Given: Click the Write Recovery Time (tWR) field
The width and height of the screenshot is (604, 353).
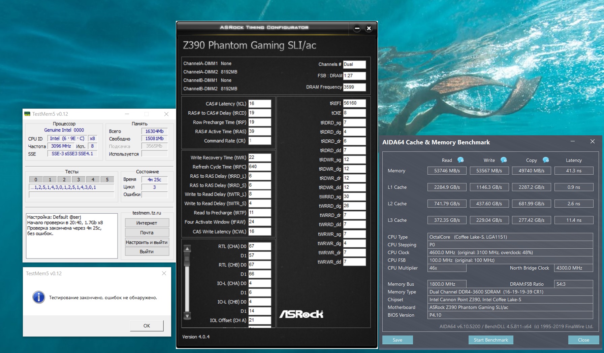Looking at the screenshot, I should (x=260, y=157).
